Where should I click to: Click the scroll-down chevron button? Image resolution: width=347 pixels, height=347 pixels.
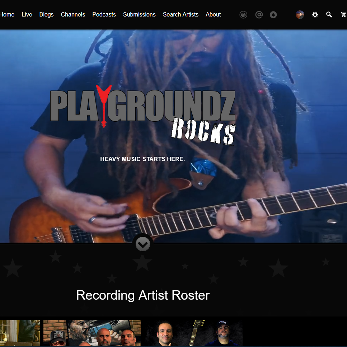point(143,244)
